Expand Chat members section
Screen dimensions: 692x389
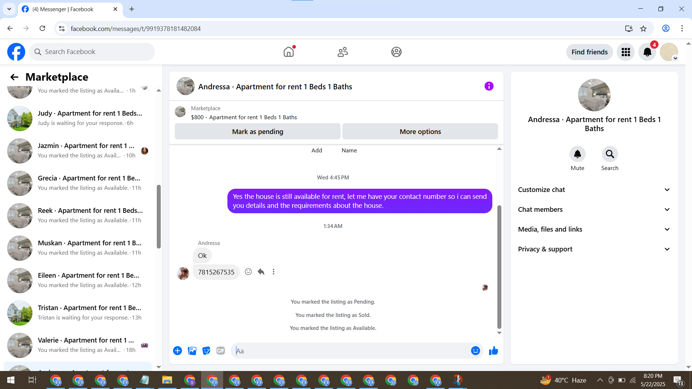(594, 210)
